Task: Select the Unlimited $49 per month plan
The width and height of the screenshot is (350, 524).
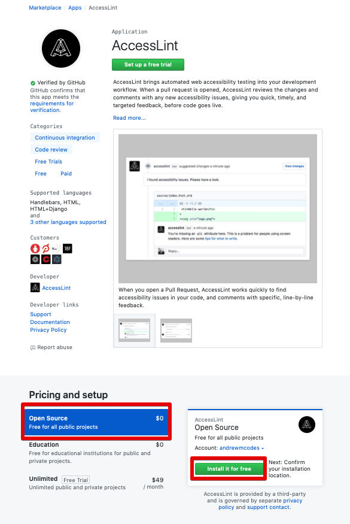Action: pyautogui.click(x=96, y=483)
